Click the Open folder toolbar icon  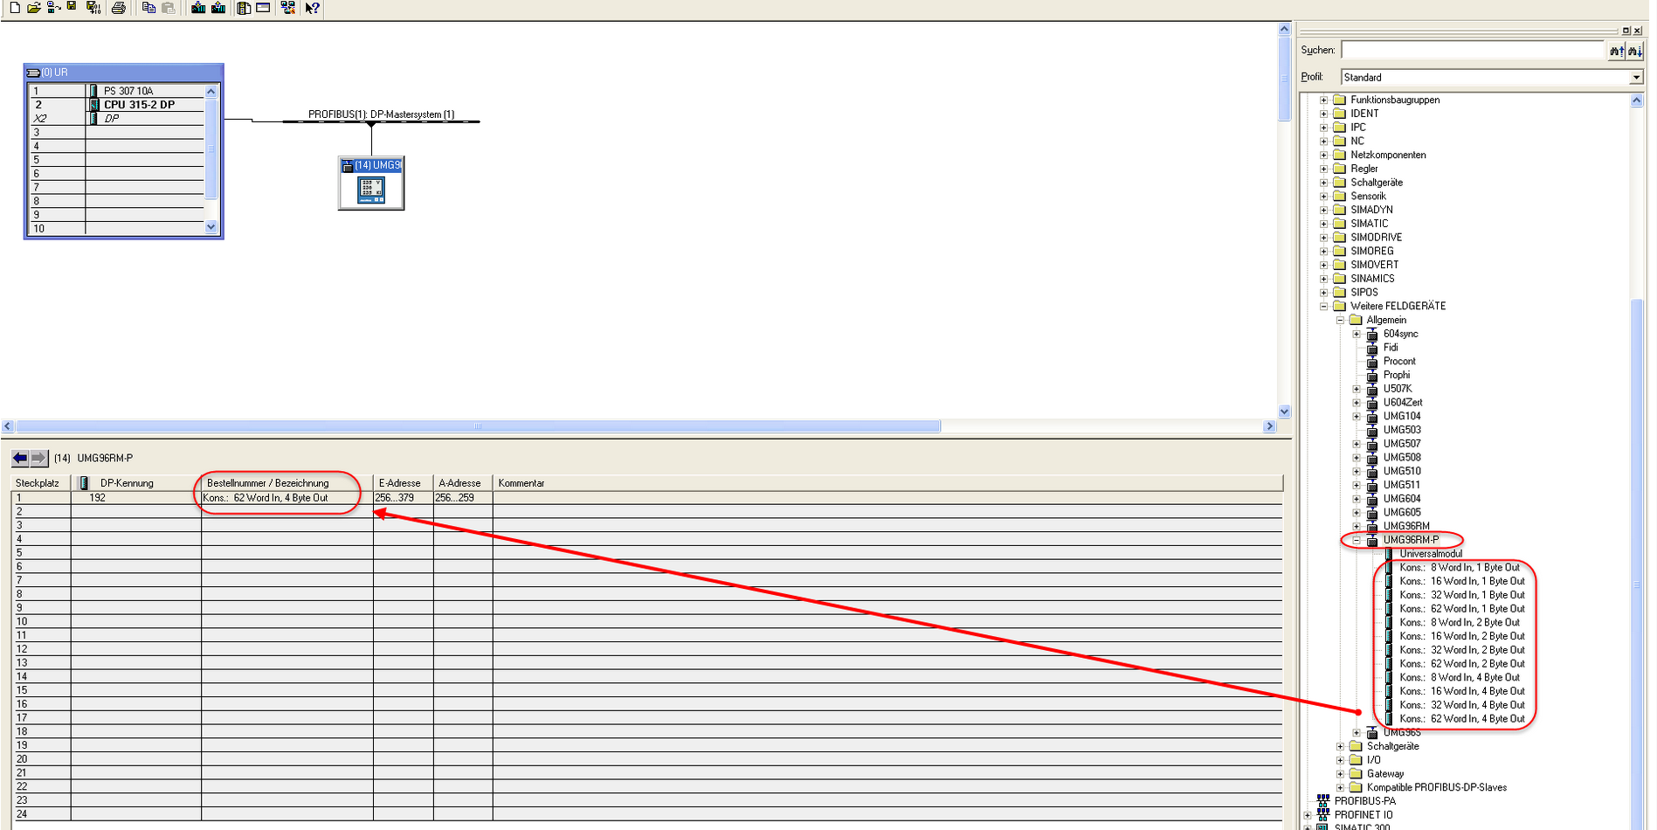33,8
